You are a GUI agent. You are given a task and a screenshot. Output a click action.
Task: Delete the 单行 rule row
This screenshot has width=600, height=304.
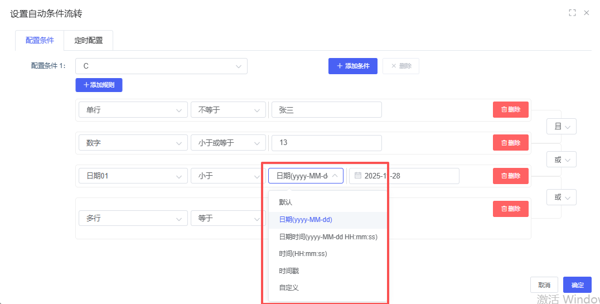[x=510, y=110]
